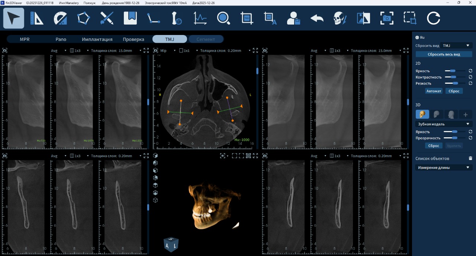Screen dimensions: 476x256
Task: Select the arrow pointer tool
Action: click(14, 18)
